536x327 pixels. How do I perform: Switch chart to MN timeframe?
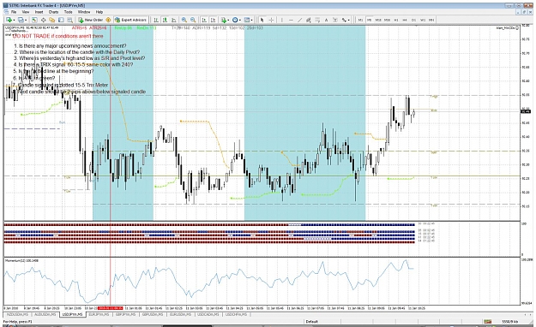[x=431, y=20]
